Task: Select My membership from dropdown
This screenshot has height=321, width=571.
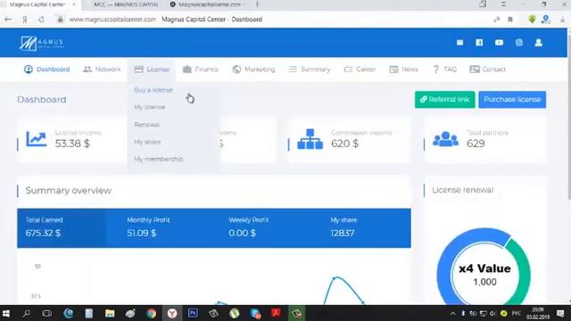Action: tap(159, 159)
